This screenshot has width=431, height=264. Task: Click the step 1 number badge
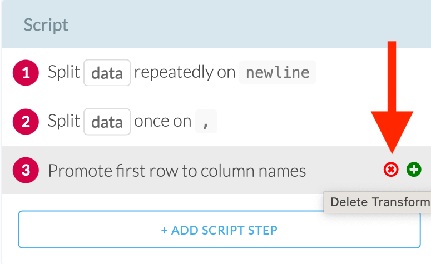[26, 72]
